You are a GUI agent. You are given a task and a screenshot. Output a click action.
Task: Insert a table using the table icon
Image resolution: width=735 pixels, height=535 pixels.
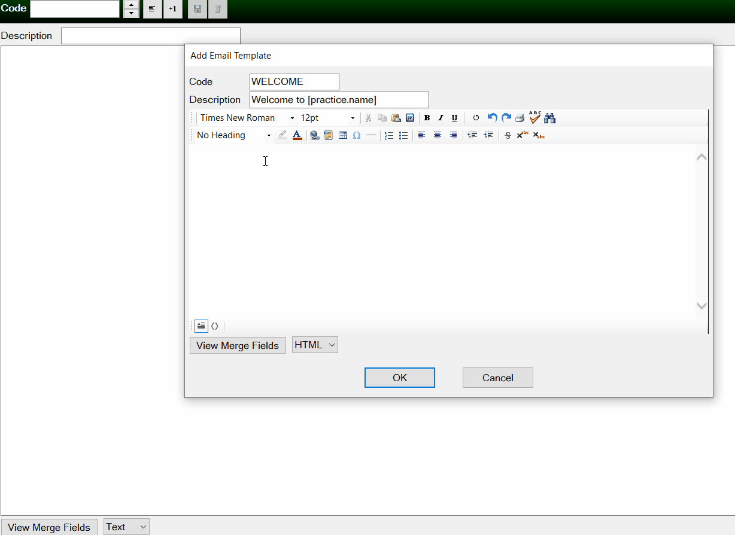[343, 135]
